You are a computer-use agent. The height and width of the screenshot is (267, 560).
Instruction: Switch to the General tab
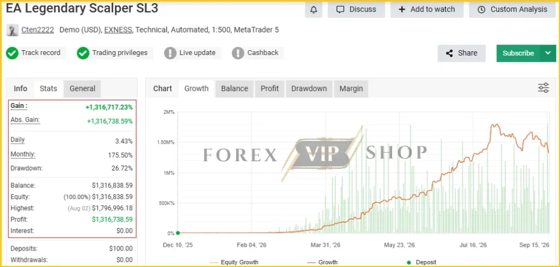point(83,89)
